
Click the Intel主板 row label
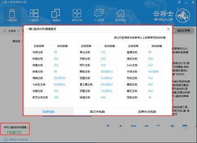coord(132,65)
